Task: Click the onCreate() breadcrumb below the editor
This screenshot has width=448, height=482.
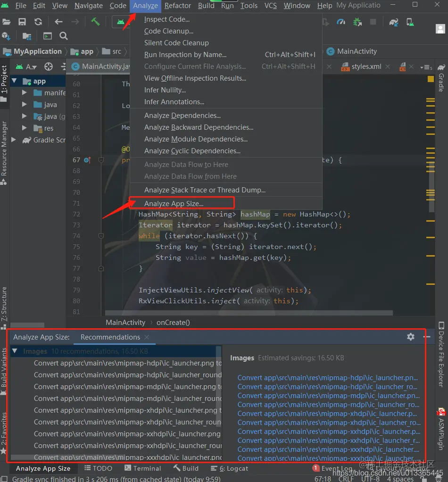Action: click(173, 323)
